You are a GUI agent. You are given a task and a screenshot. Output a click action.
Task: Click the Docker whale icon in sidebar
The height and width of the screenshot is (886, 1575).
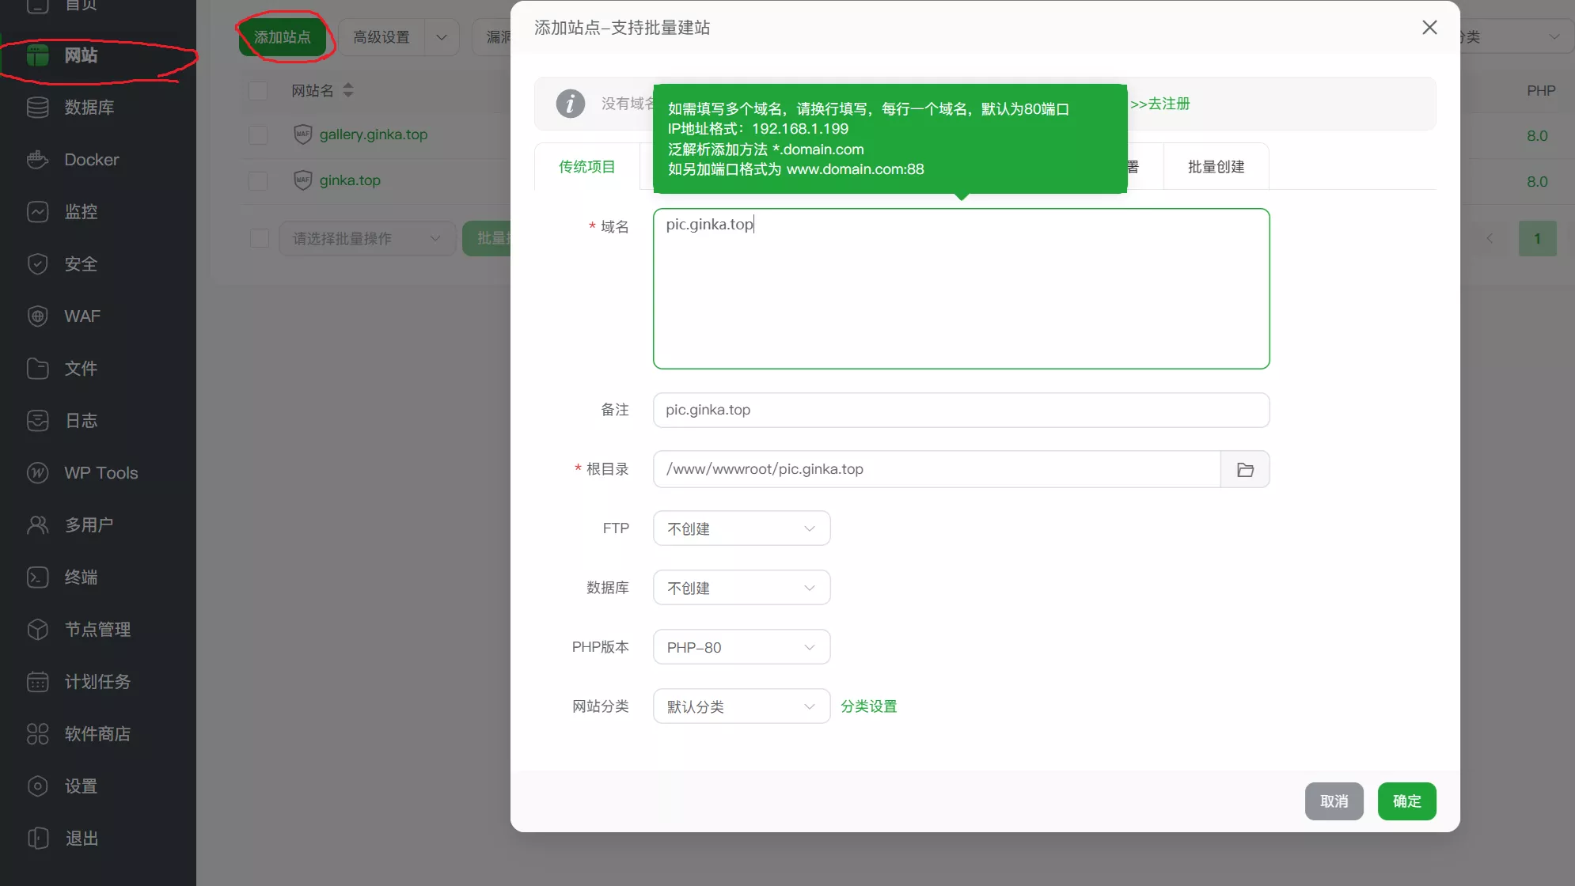click(37, 160)
